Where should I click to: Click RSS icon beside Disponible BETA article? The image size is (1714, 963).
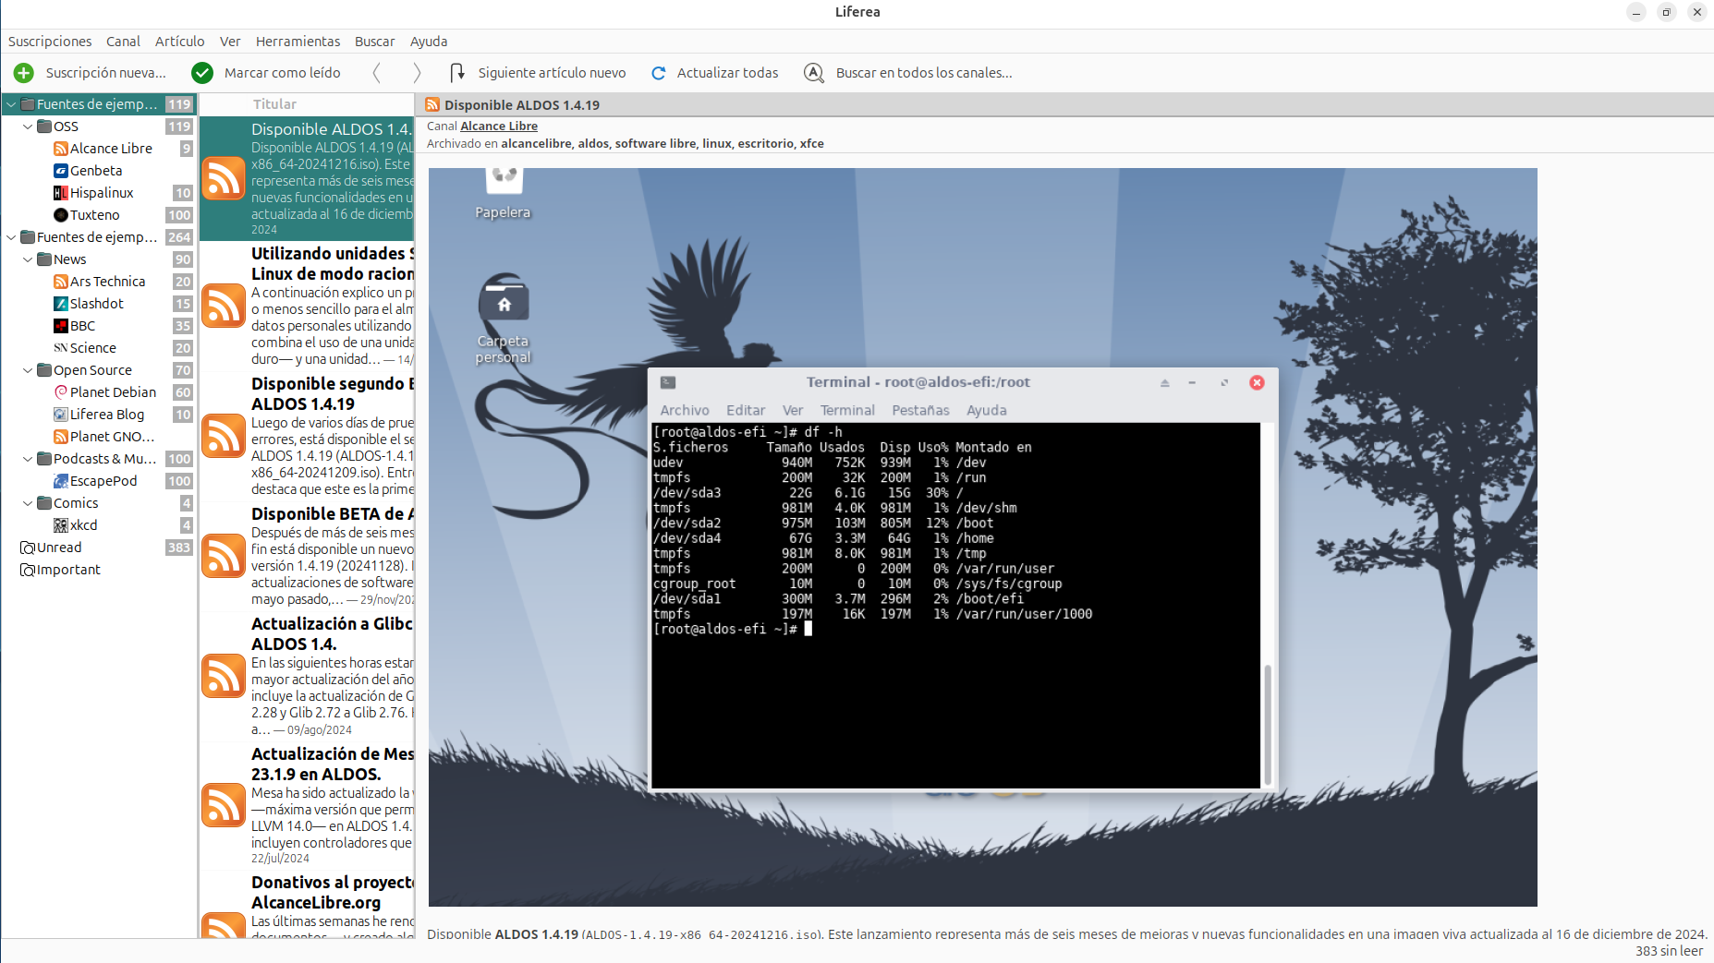pos(224,556)
